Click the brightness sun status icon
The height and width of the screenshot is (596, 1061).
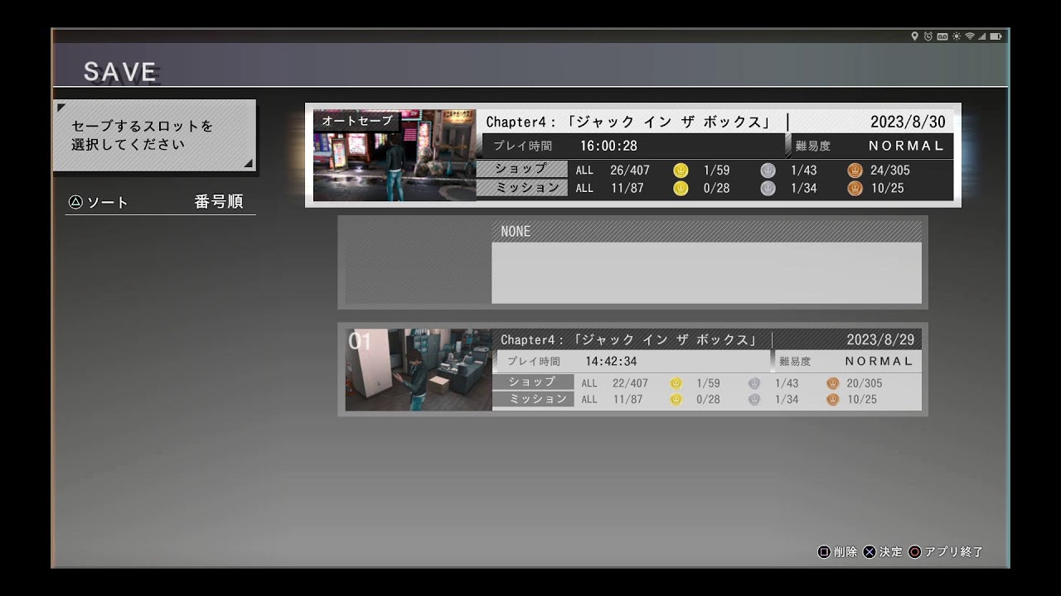[x=956, y=36]
